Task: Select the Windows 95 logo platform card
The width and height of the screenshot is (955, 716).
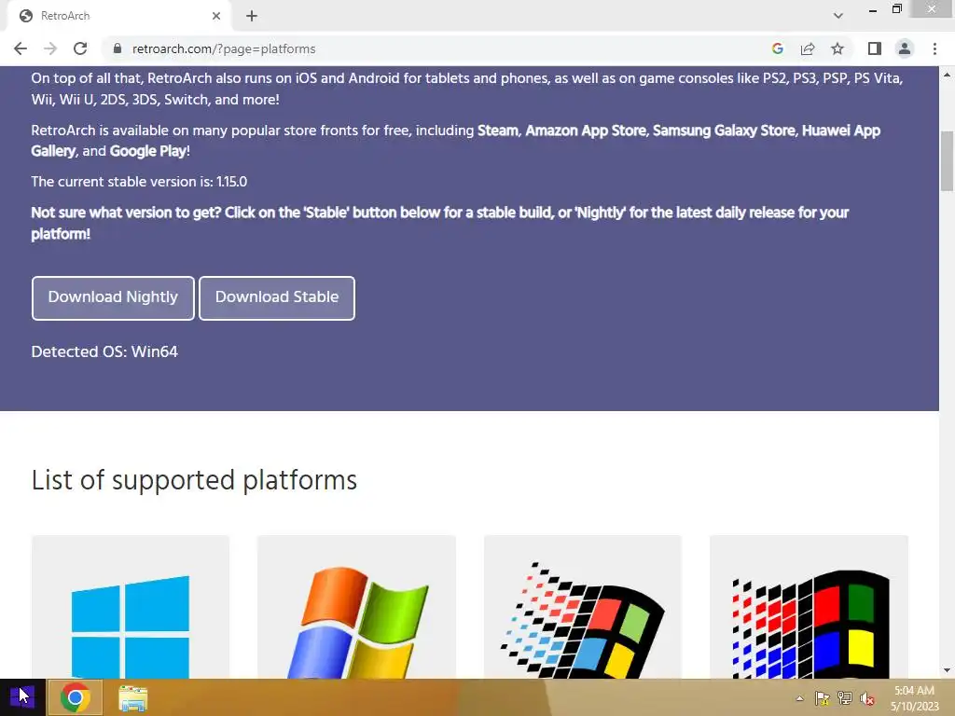Action: coord(582,607)
